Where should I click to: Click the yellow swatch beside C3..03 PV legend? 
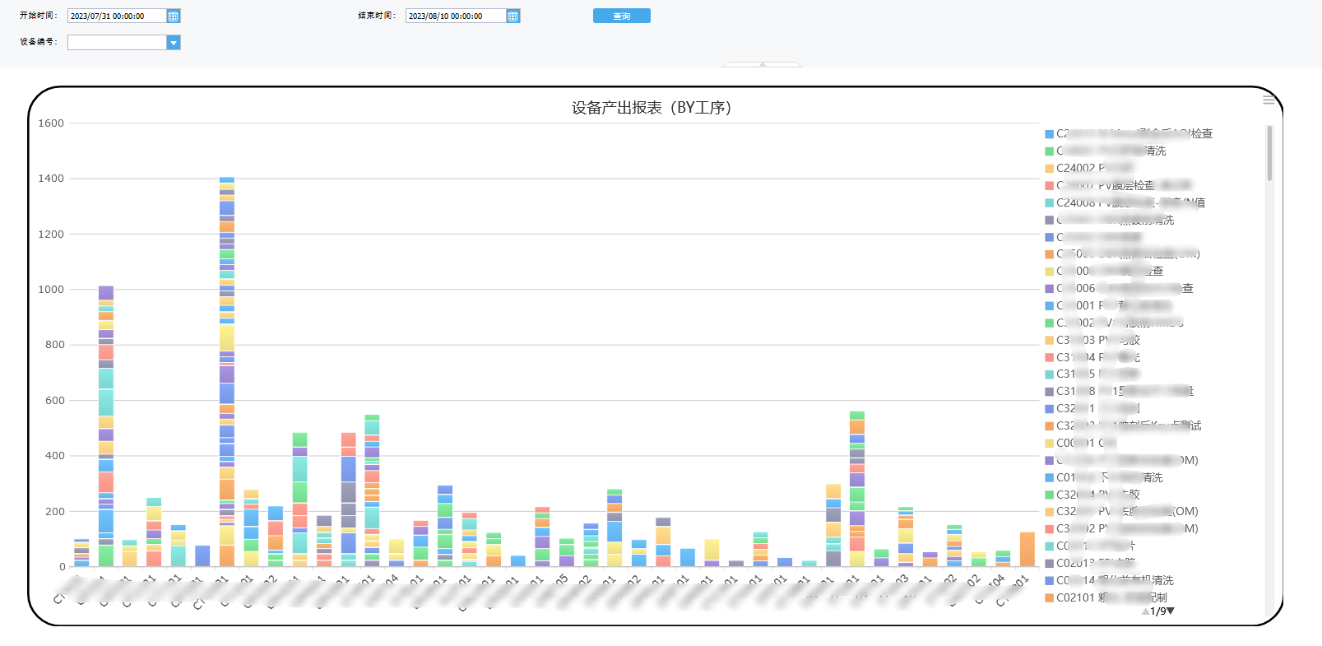[1049, 340]
